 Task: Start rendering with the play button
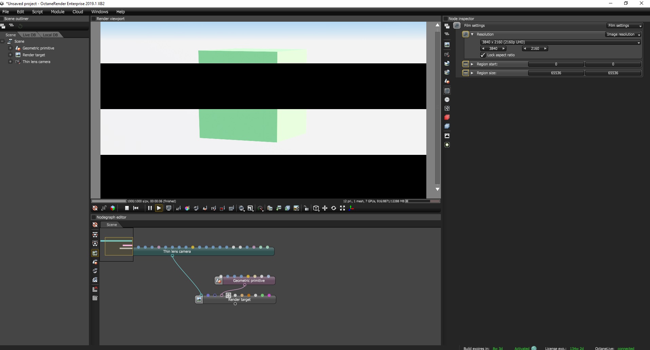159,208
